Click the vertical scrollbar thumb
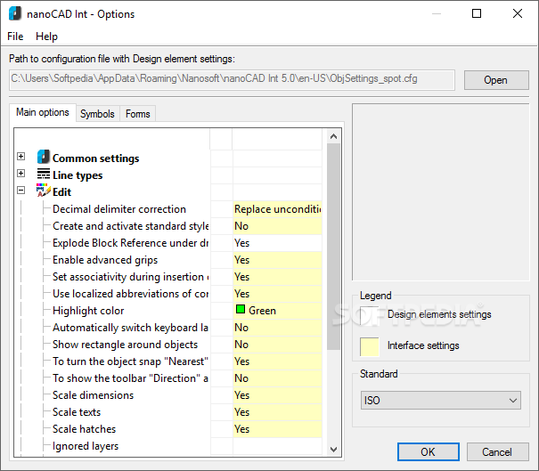This screenshot has width=539, height=471. [x=333, y=247]
